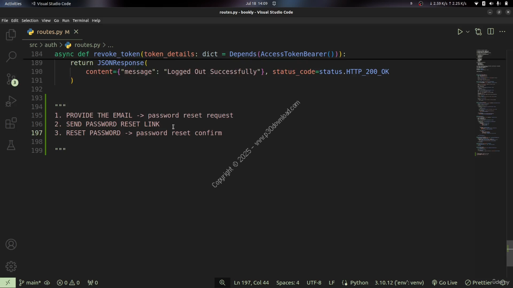This screenshot has height=288, width=513.
Task: Switch to the routes.py editor tab
Action: pyautogui.click(x=49, y=32)
